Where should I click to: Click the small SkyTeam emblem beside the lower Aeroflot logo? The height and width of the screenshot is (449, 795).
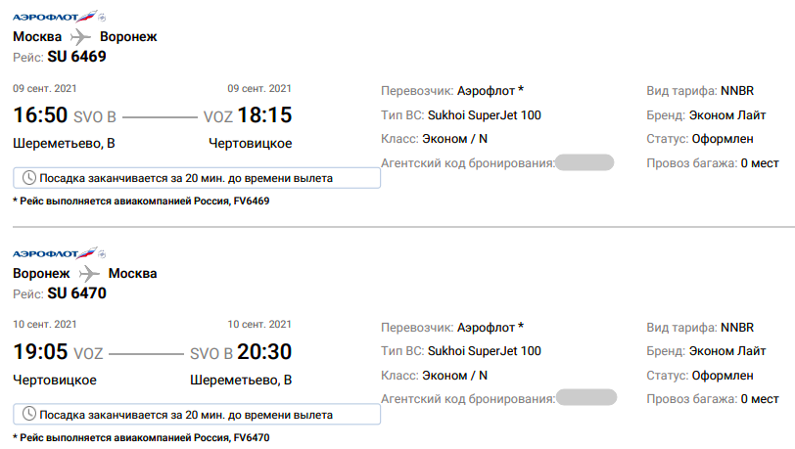point(102,254)
